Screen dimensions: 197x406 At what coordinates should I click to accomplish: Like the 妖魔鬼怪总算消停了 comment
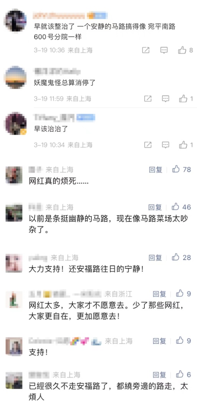[183, 98]
